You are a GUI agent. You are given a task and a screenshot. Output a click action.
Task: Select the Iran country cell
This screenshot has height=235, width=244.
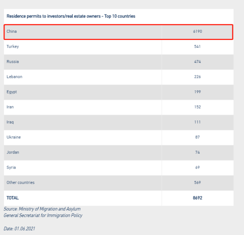(x=10, y=107)
